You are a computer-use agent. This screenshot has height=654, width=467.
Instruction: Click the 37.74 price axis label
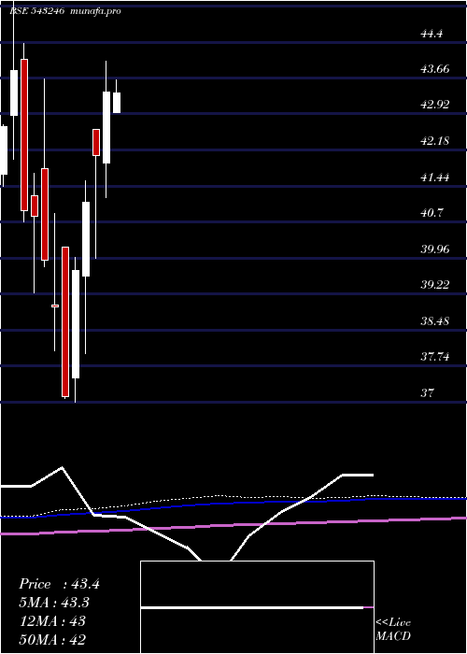coord(435,357)
